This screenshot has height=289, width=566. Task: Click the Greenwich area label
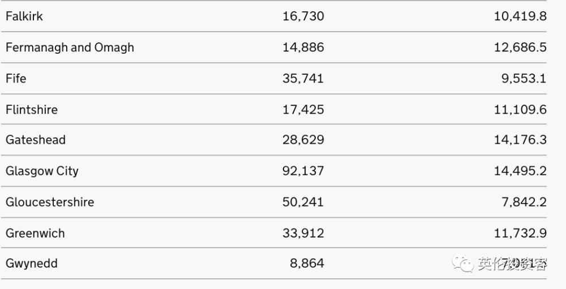point(35,234)
